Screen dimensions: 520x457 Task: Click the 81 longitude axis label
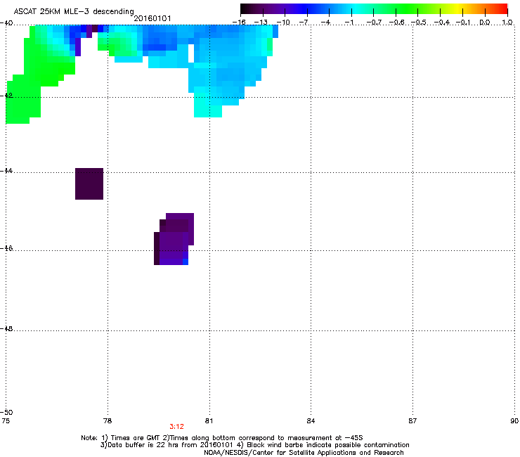(209, 421)
